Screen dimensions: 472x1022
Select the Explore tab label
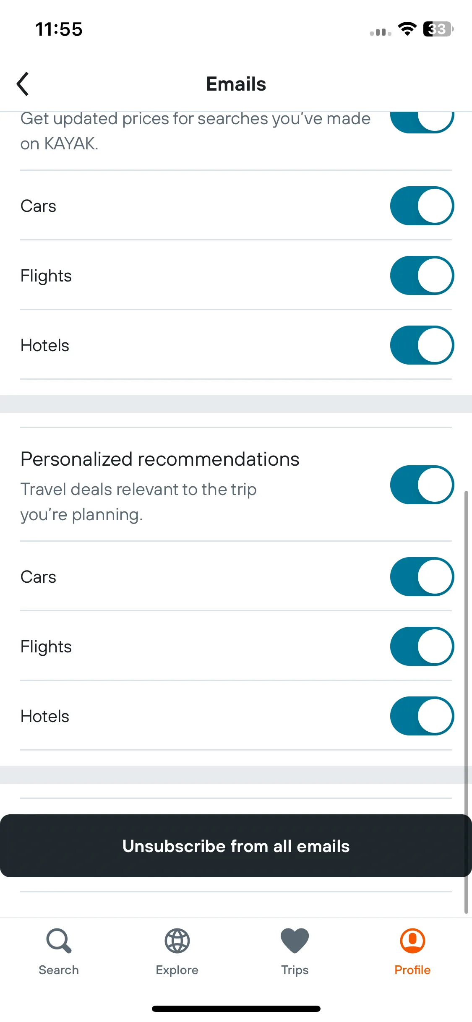(x=177, y=970)
